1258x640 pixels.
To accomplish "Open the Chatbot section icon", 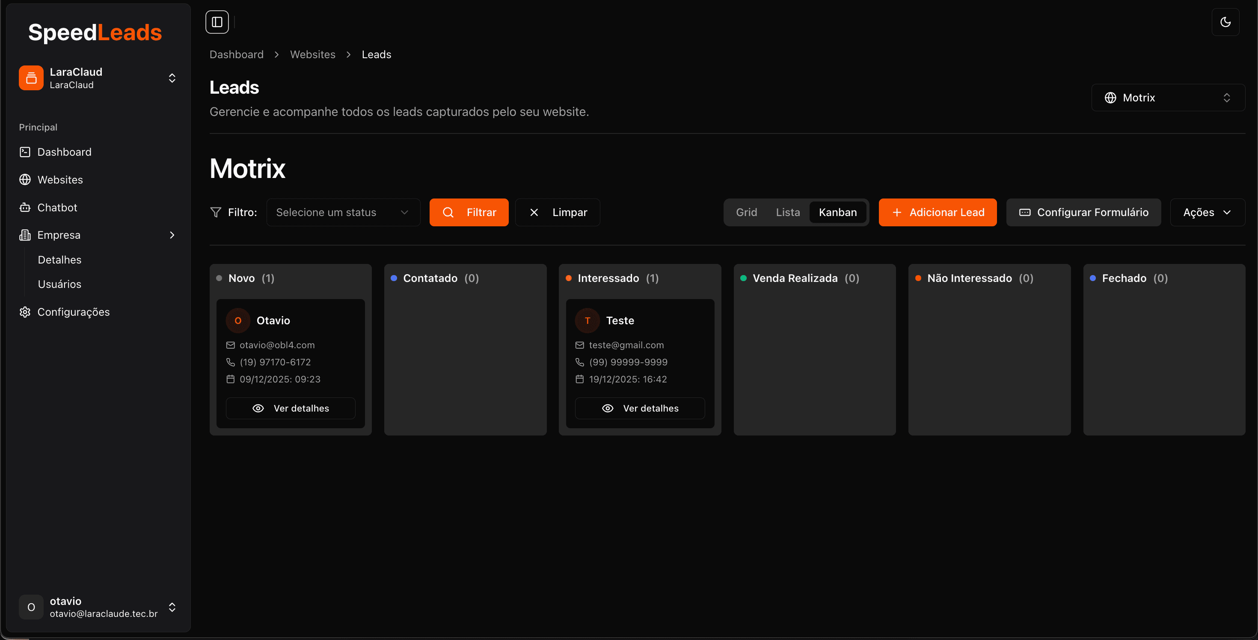I will coord(25,207).
